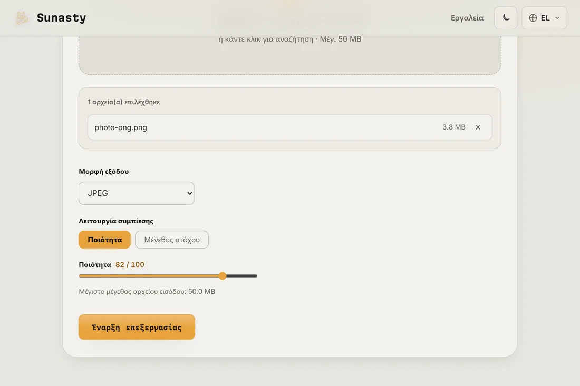The image size is (580, 386).
Task: Select the photo-png.png file name
Action: click(121, 127)
